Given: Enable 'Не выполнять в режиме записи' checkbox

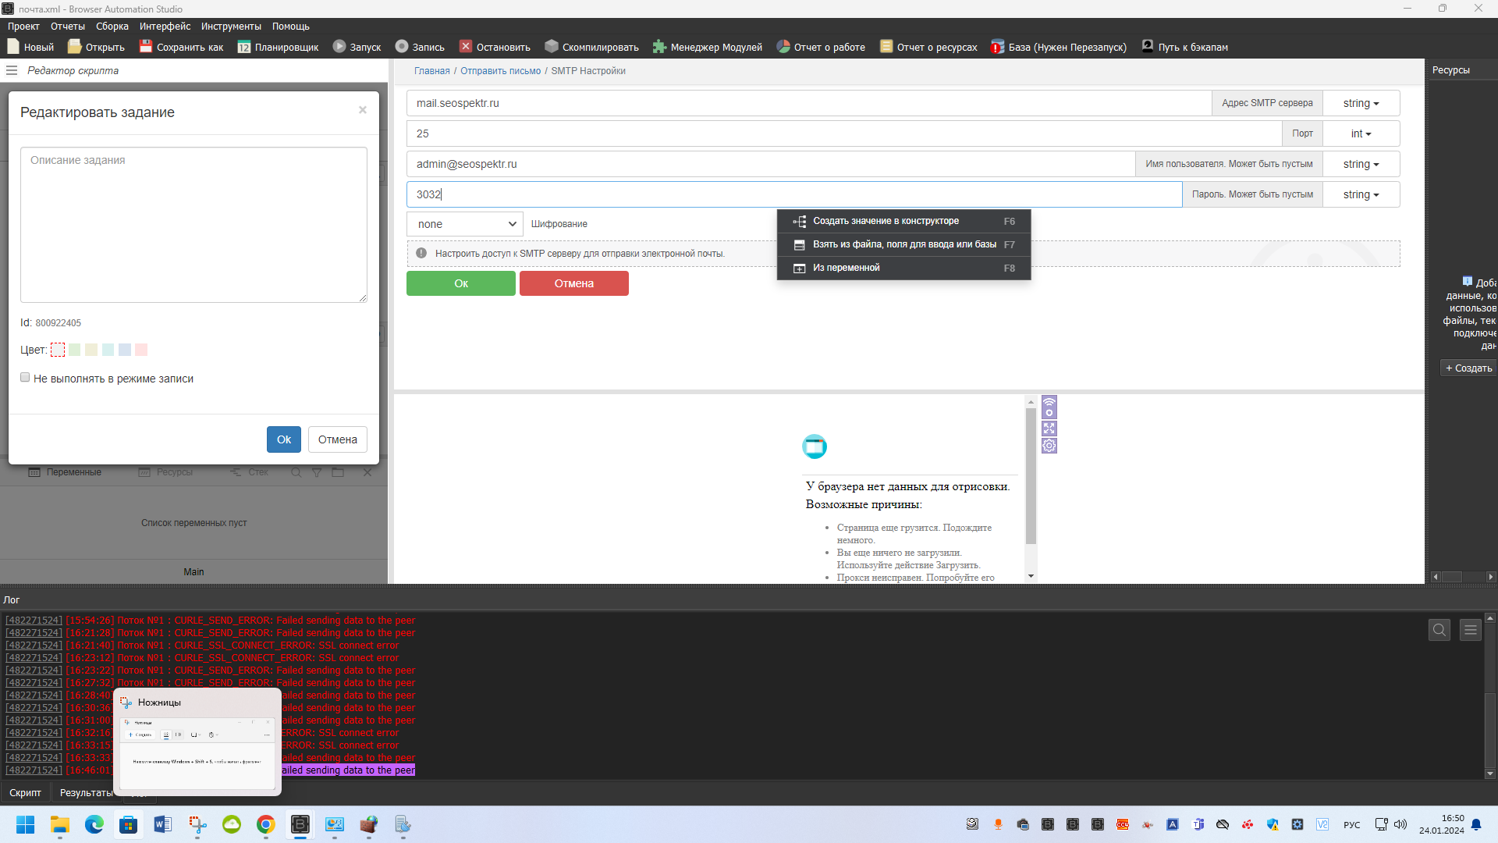Looking at the screenshot, I should pos(25,378).
